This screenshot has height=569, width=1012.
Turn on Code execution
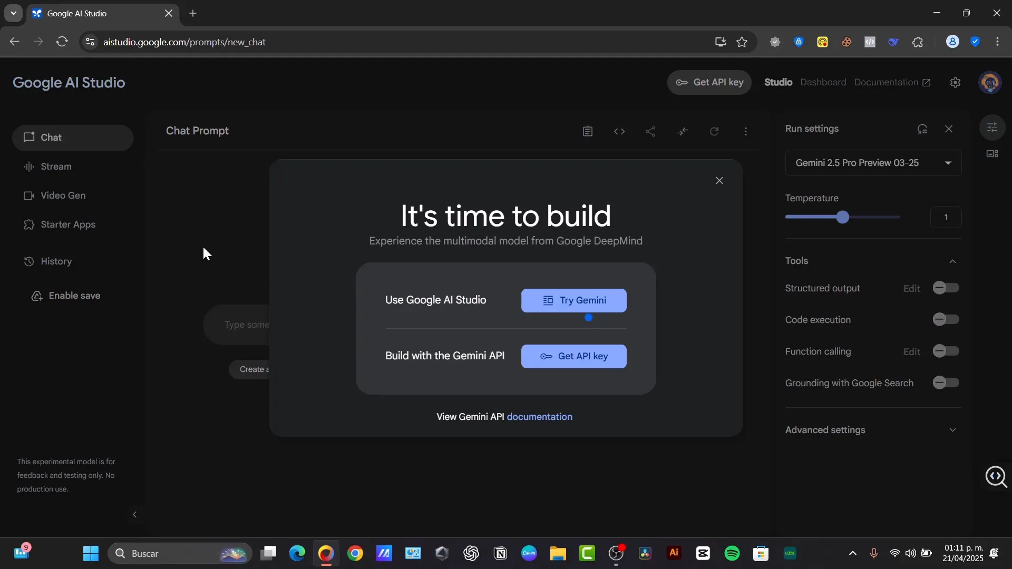[945, 319]
